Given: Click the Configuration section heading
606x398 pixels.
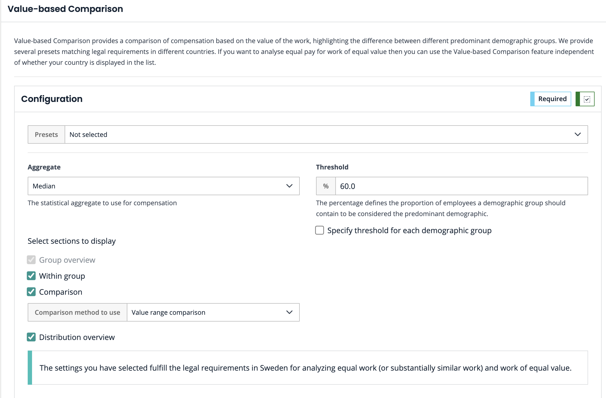Looking at the screenshot, I should (52, 99).
